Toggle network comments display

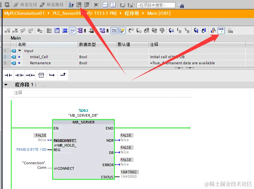pyautogui.click(x=114, y=30)
